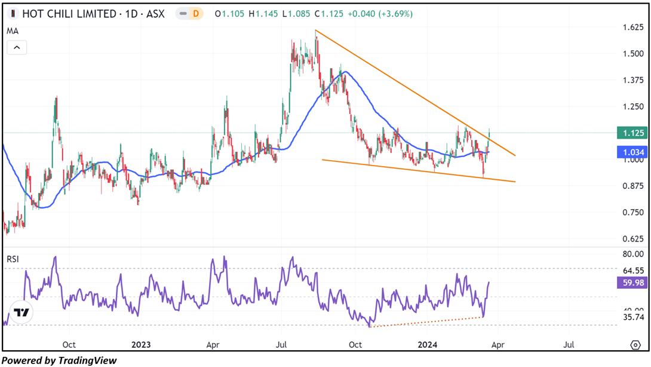This screenshot has height=367, width=651.
Task: Click the 2023 label on the time axis
Action: tap(141, 344)
